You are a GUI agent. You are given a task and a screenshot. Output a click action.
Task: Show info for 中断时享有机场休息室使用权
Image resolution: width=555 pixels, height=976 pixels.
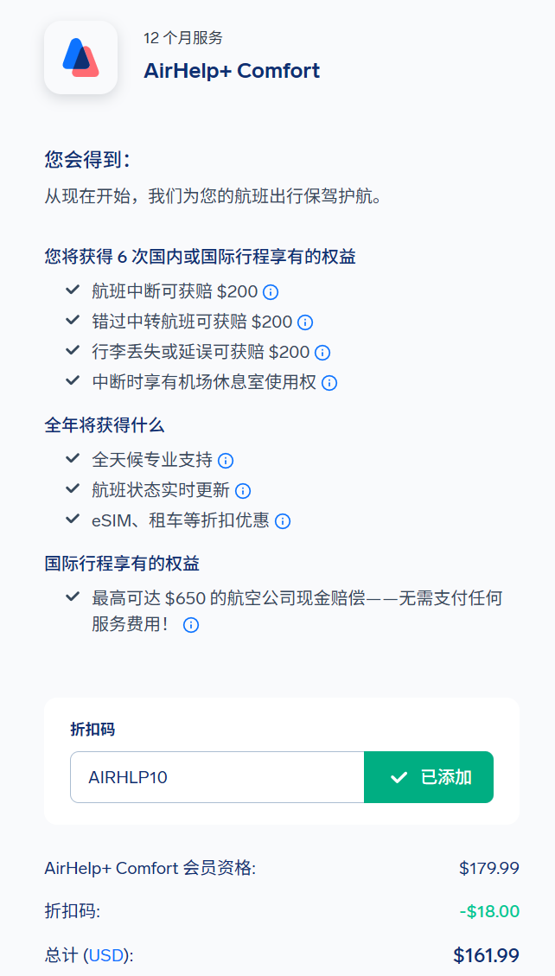point(329,382)
